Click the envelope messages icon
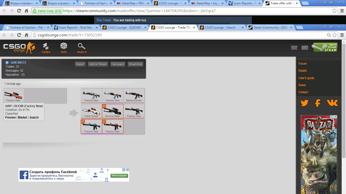Screen dimensions: 346x194 (x=305, y=48)
